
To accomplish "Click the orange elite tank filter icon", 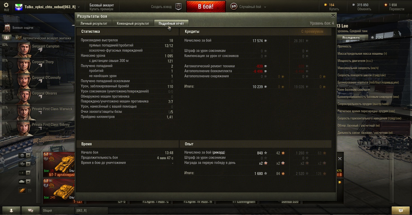I will click(22, 191).
